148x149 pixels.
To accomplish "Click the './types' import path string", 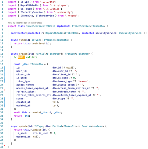I will (x=71, y=16).
